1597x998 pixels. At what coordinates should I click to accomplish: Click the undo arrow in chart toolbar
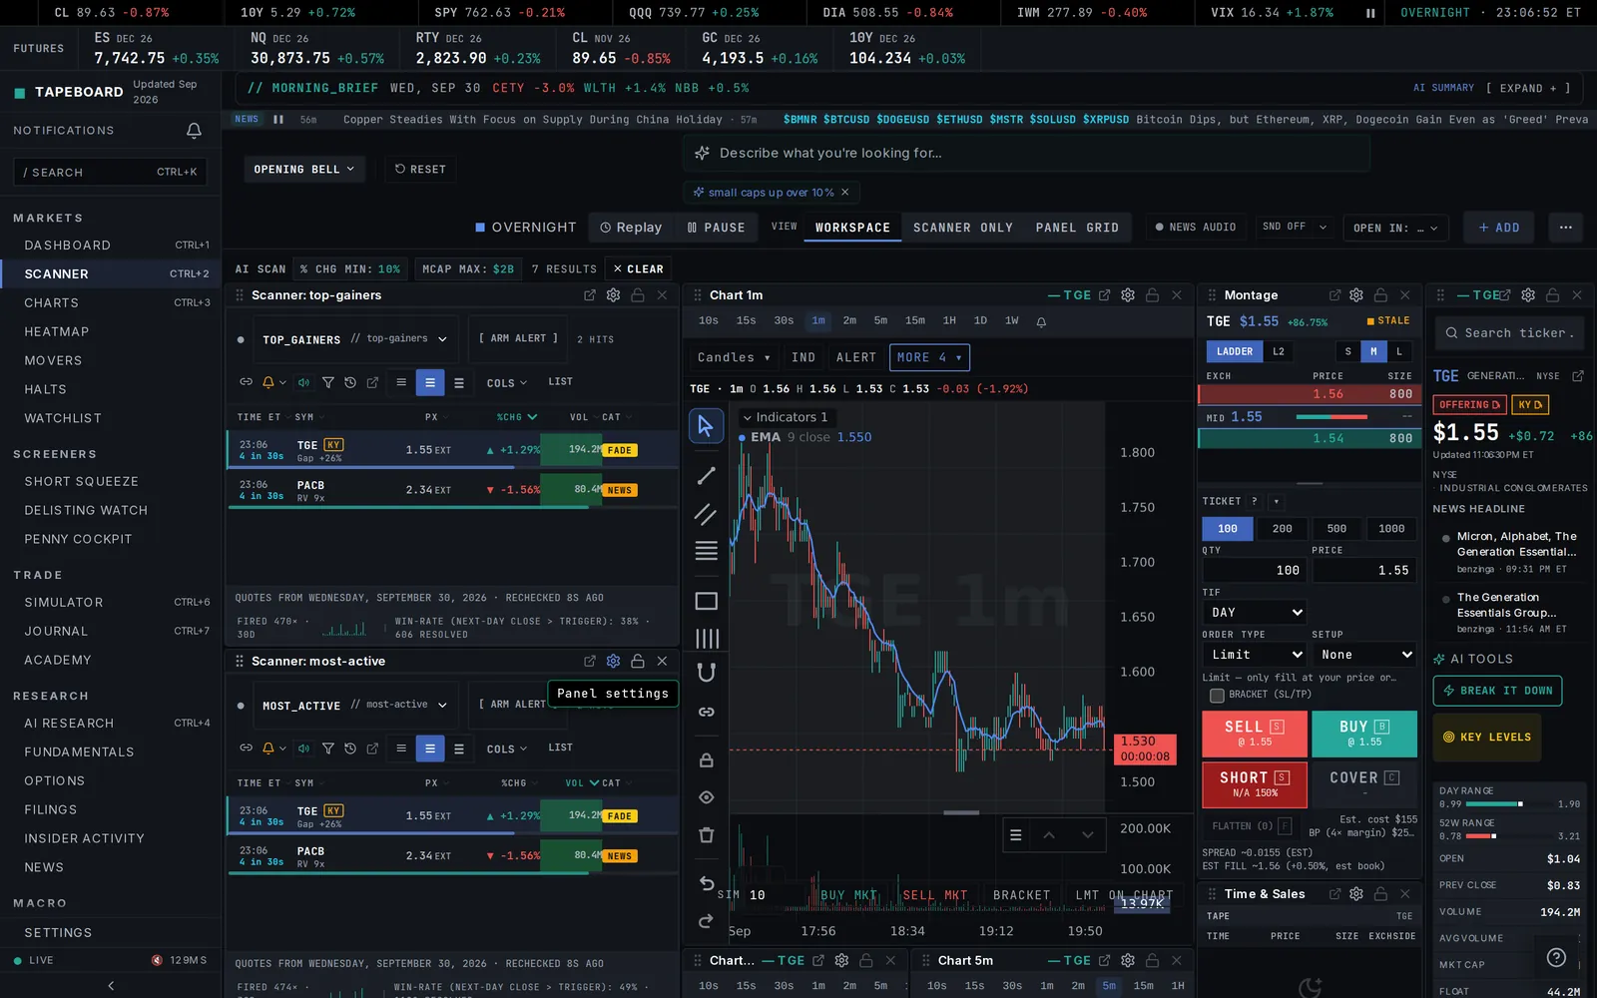[x=706, y=883]
